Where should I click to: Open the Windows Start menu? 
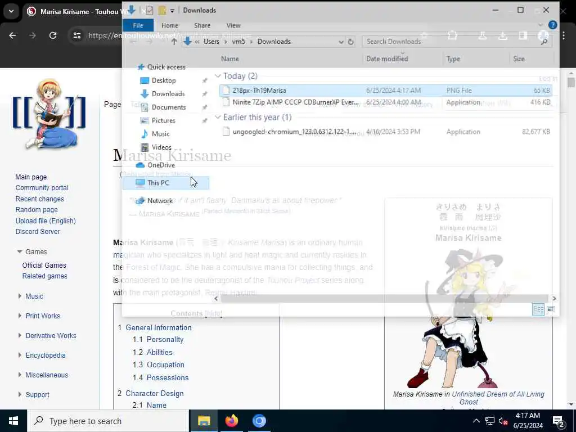click(13, 421)
